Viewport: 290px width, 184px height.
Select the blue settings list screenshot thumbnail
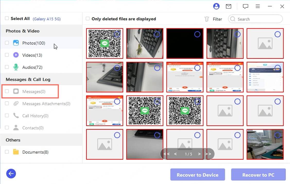pyautogui.click(x=265, y=77)
